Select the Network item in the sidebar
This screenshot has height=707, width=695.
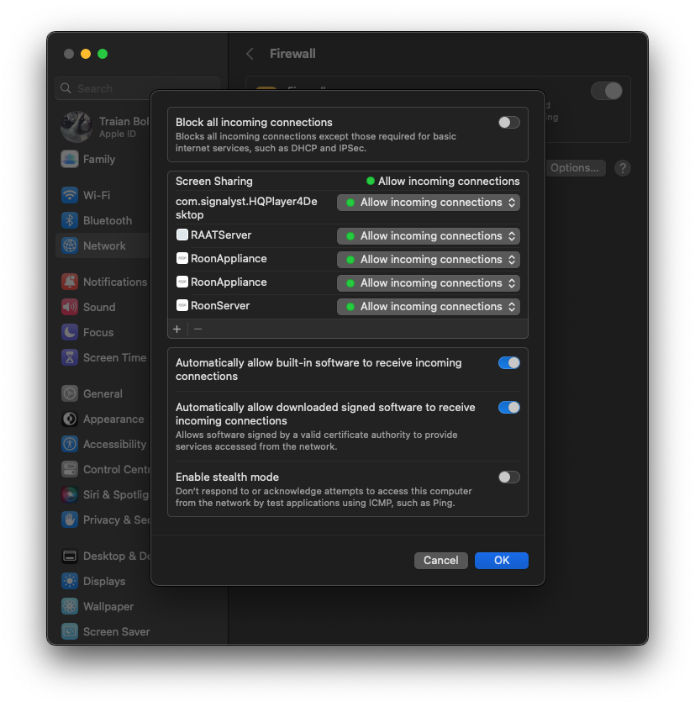pos(69,245)
